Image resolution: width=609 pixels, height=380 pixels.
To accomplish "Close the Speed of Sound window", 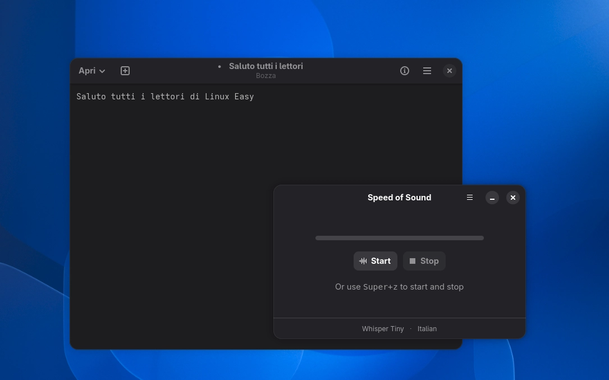I will coord(513,198).
